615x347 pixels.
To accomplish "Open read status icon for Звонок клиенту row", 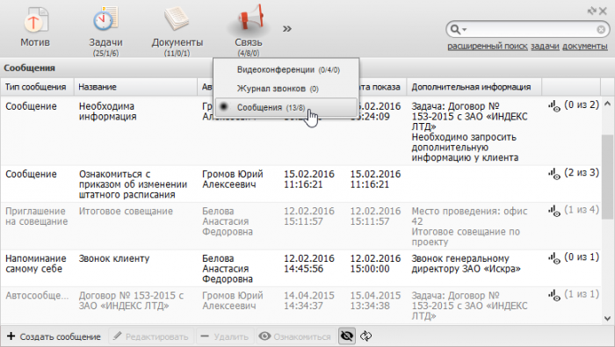I will 554,257.
